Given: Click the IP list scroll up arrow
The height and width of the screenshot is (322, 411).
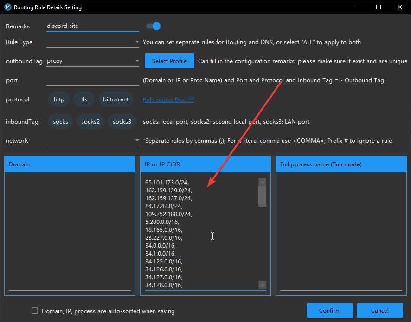Looking at the screenshot, I should click(262, 183).
